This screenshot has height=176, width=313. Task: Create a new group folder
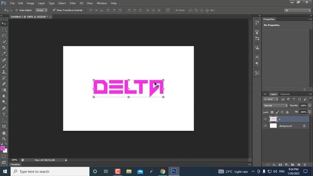click(292, 165)
